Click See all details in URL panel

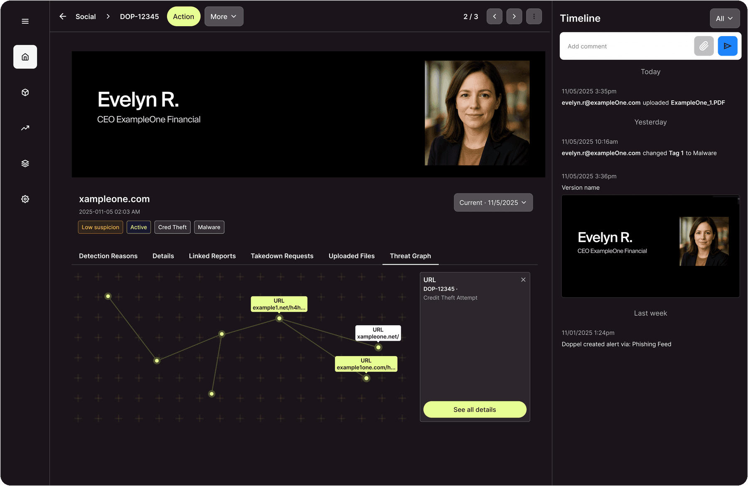(x=475, y=409)
